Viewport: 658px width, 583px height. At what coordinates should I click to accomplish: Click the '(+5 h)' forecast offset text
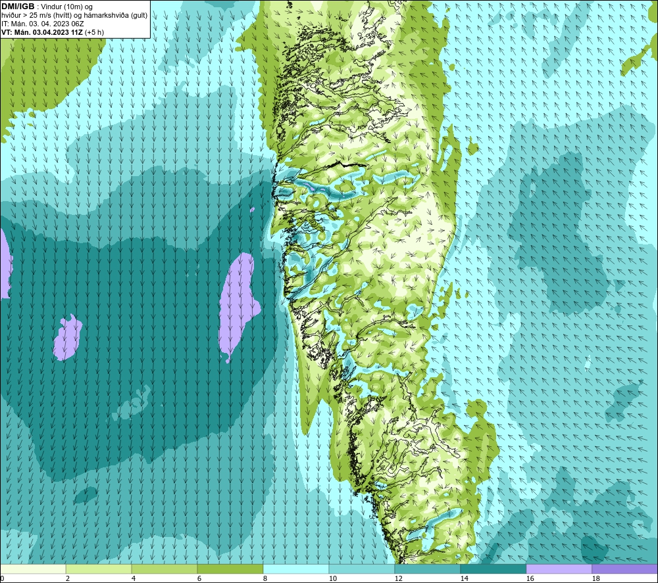coord(94,32)
